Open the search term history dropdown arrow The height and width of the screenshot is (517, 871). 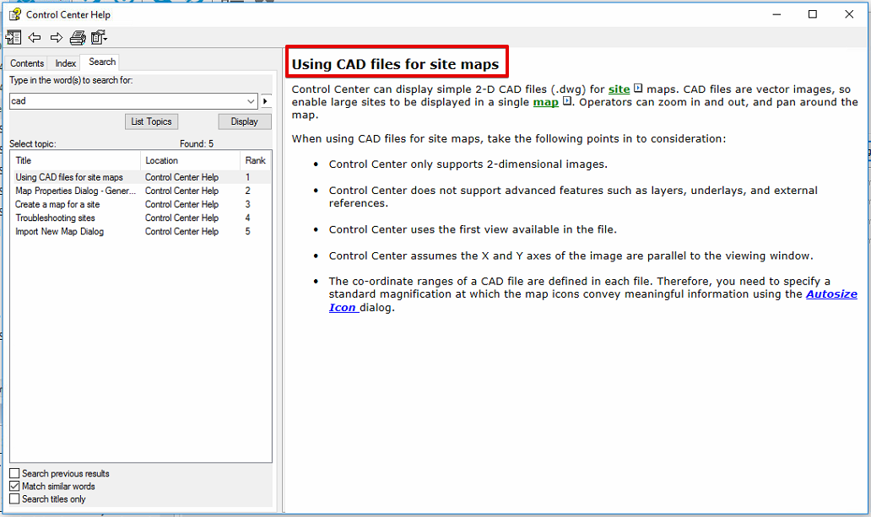click(x=251, y=101)
